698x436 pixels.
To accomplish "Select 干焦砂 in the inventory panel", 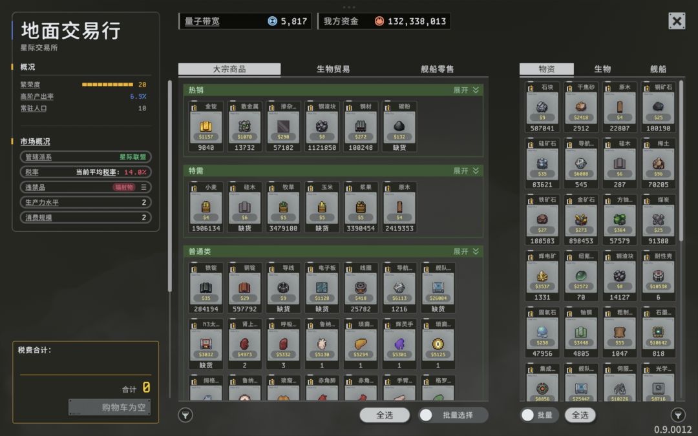I will [x=581, y=107].
